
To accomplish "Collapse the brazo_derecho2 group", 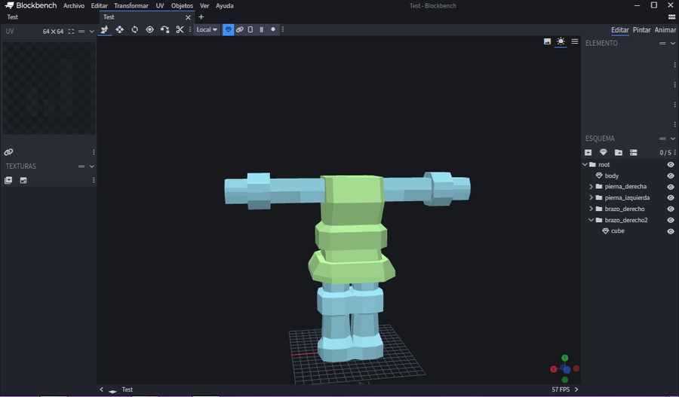I will coord(591,220).
